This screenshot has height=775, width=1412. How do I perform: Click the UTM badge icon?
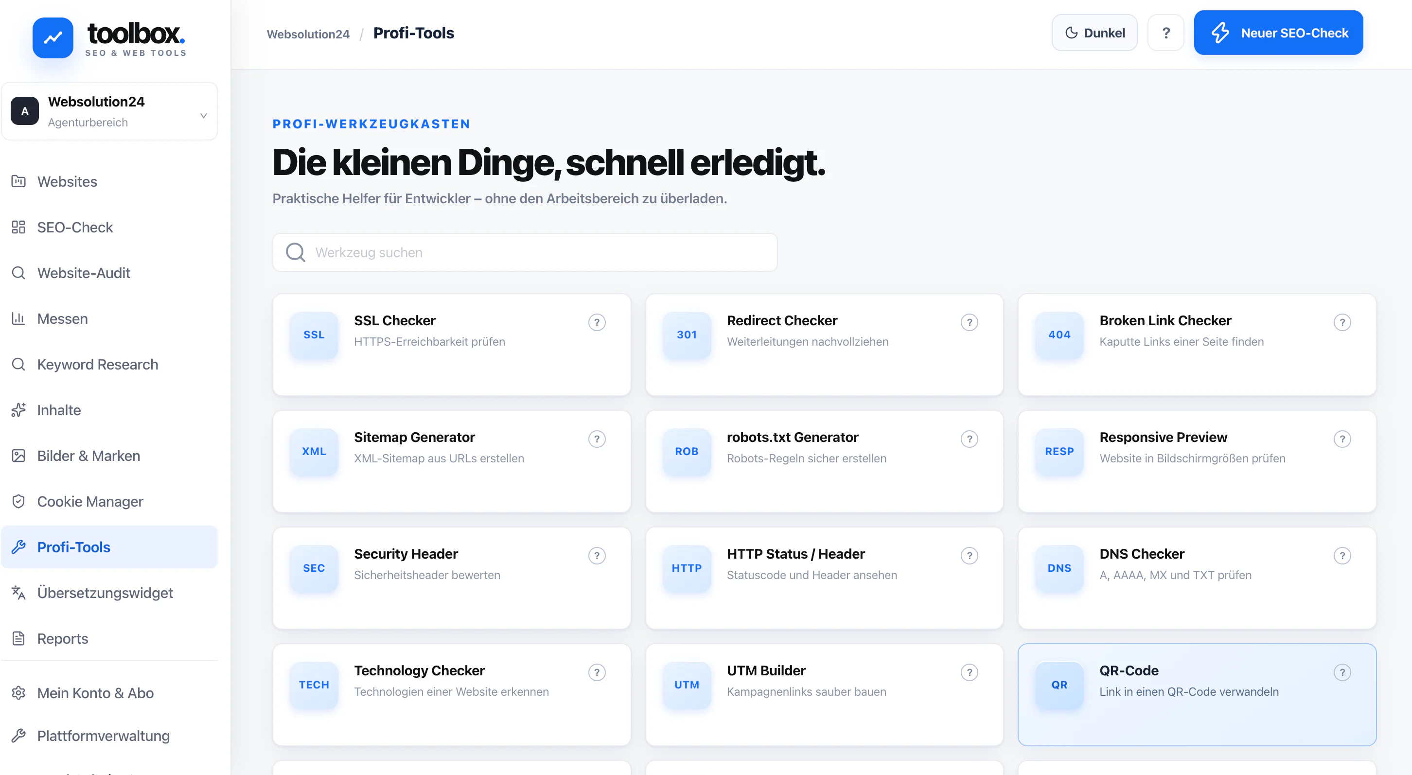[x=686, y=685]
